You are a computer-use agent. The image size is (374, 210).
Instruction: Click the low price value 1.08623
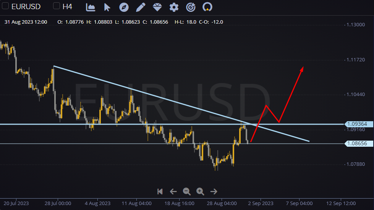point(131,22)
